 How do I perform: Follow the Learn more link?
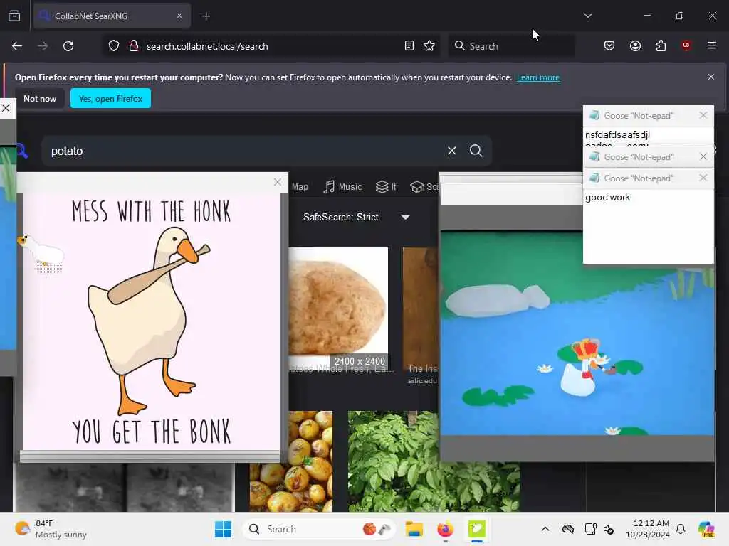(x=538, y=77)
